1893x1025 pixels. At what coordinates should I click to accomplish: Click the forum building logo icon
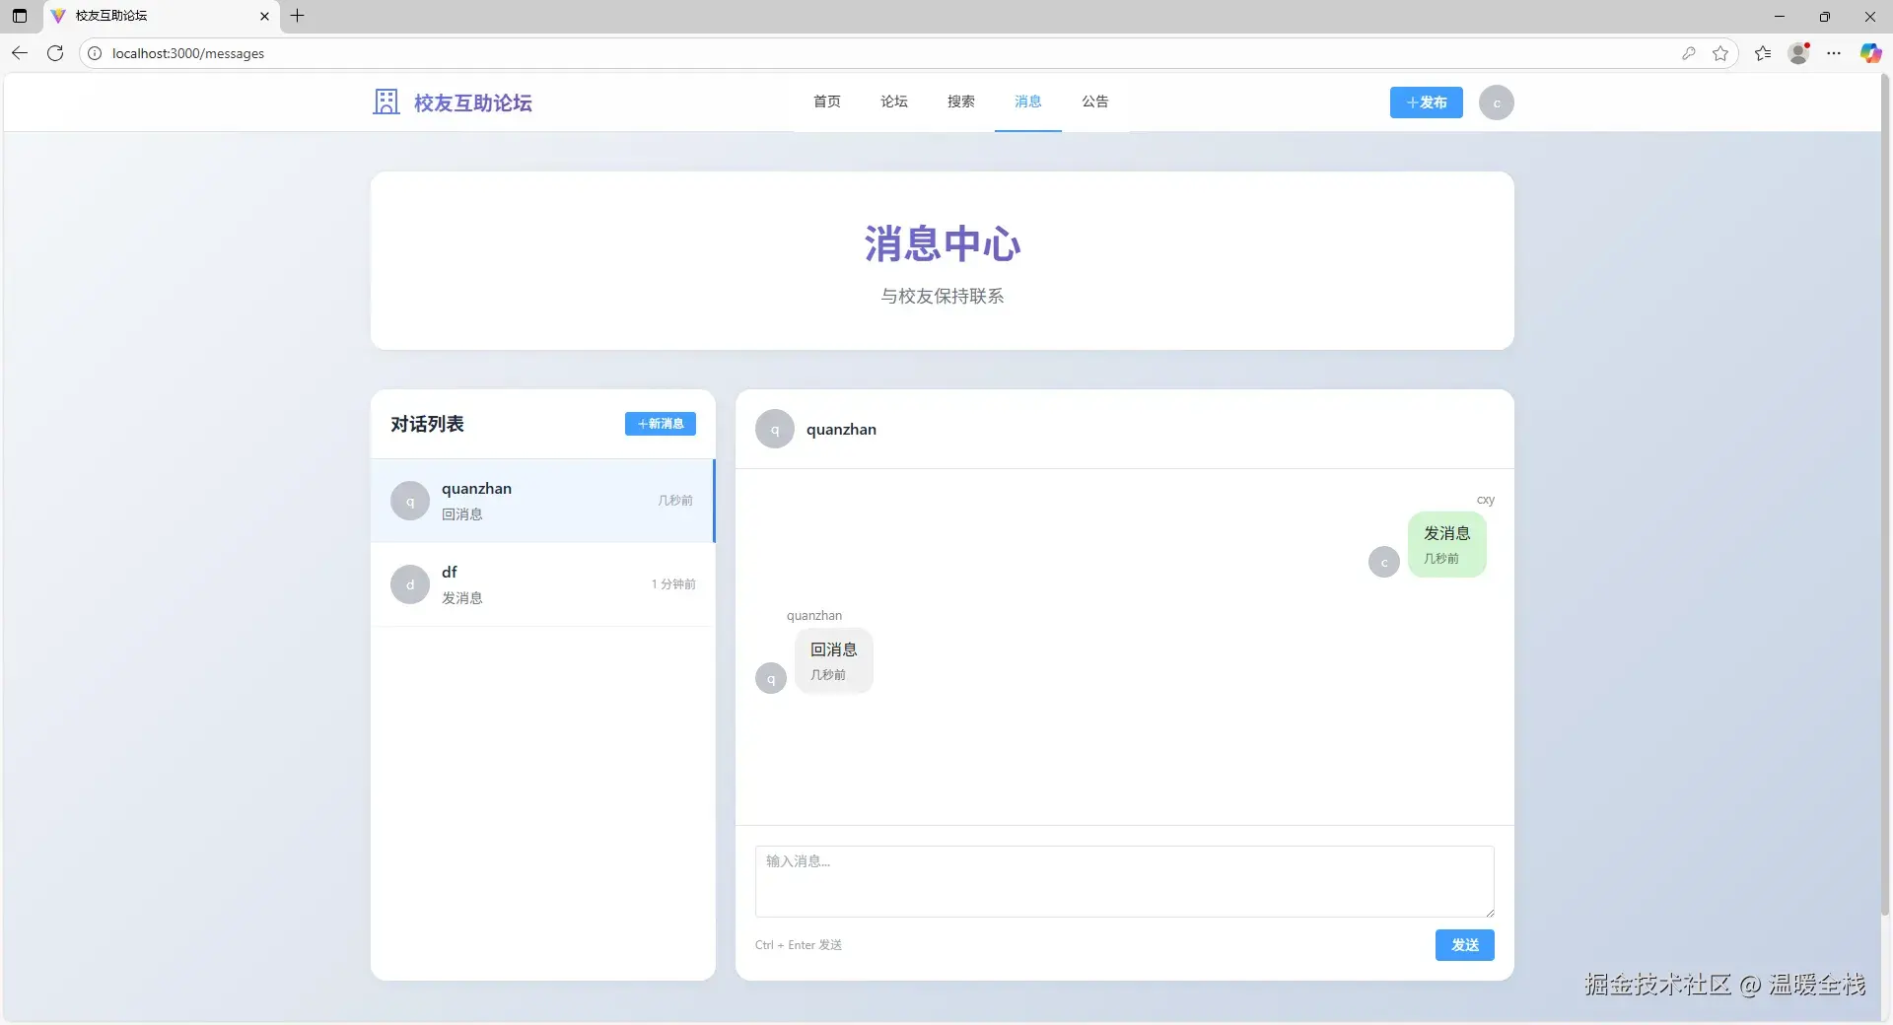386,102
